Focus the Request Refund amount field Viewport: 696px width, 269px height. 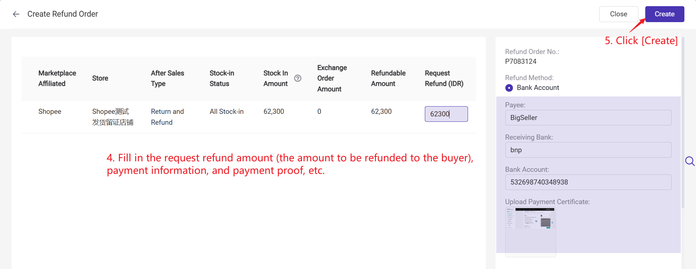tap(446, 114)
